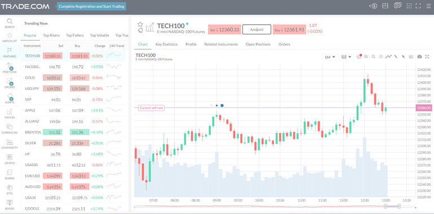This screenshot has width=434, height=214.
Task: Select the Chart tab
Action: [x=143, y=44]
